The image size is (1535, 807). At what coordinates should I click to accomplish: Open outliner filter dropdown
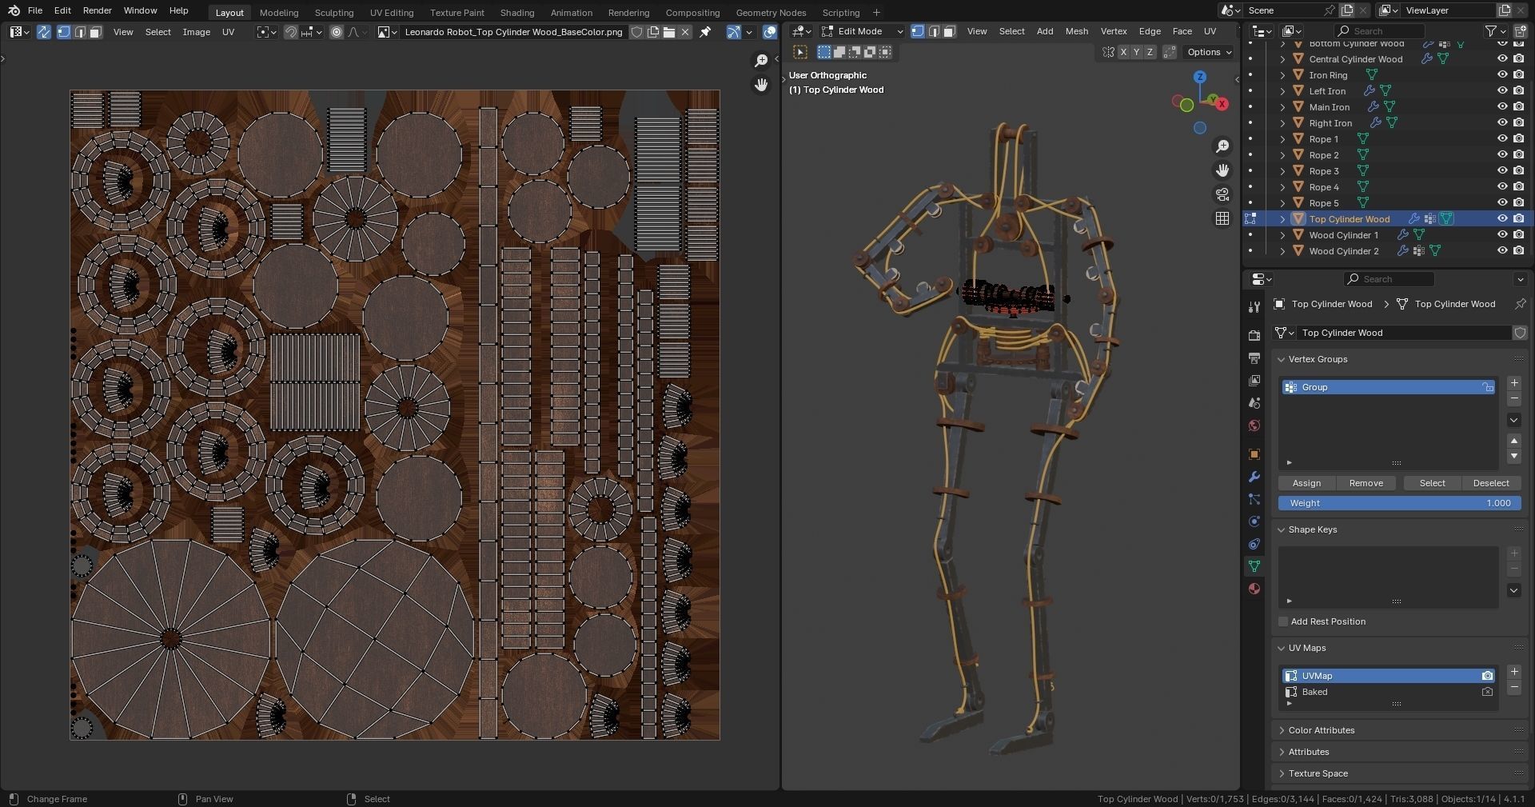coord(1495,31)
